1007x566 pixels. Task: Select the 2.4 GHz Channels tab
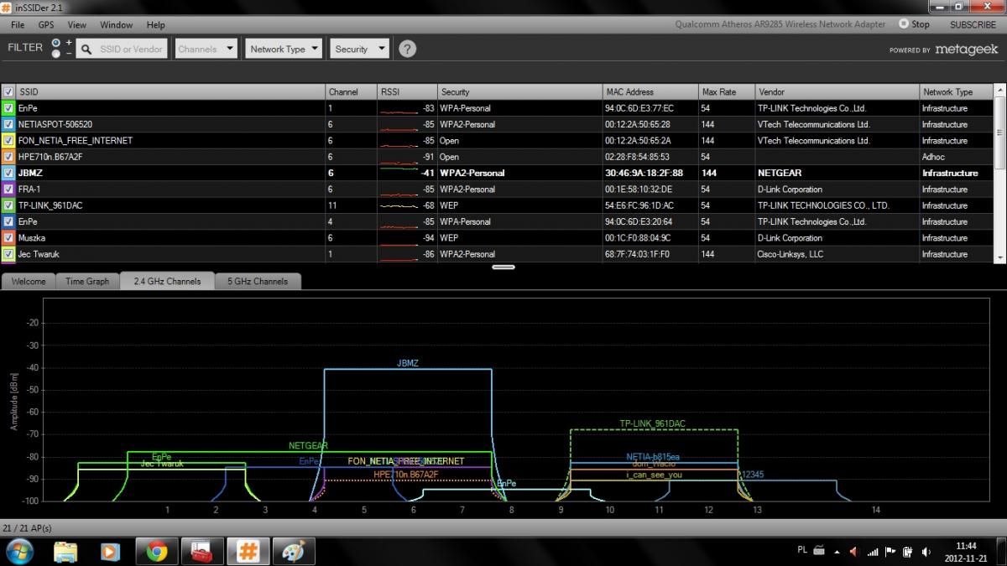(x=167, y=282)
